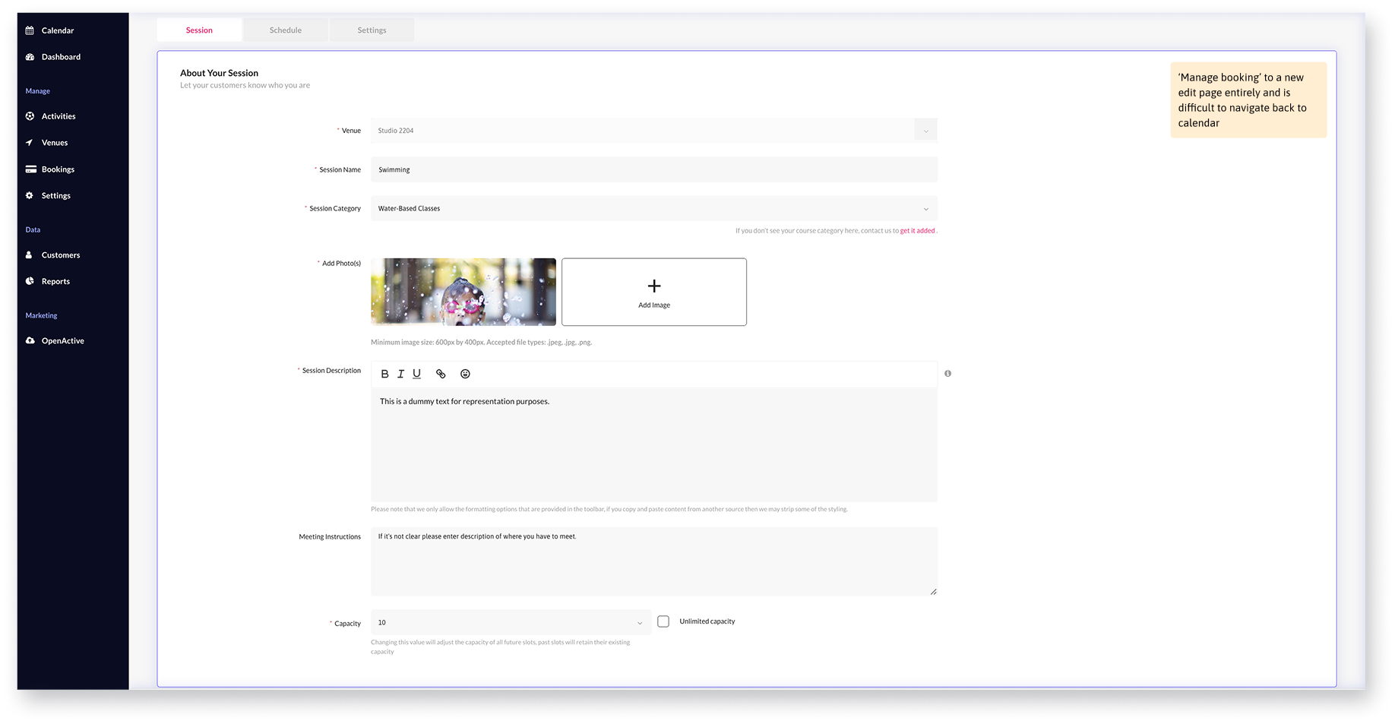1395x724 pixels.
Task: Add a hyperlink in the session description
Action: tap(441, 373)
